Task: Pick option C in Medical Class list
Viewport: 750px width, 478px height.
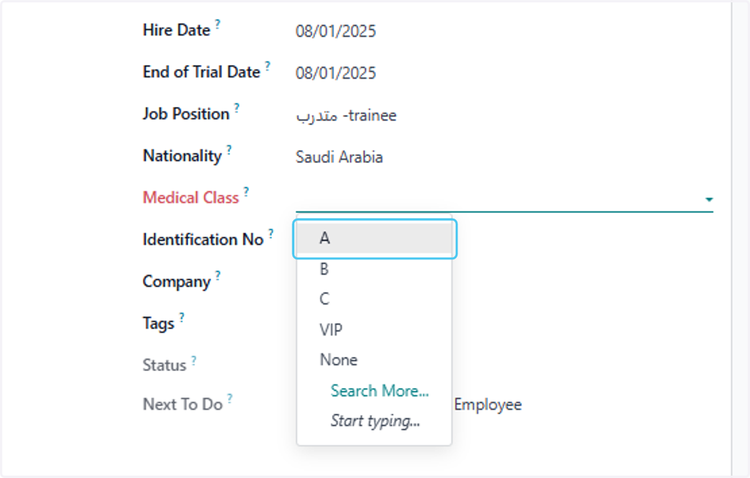Action: coord(374,299)
